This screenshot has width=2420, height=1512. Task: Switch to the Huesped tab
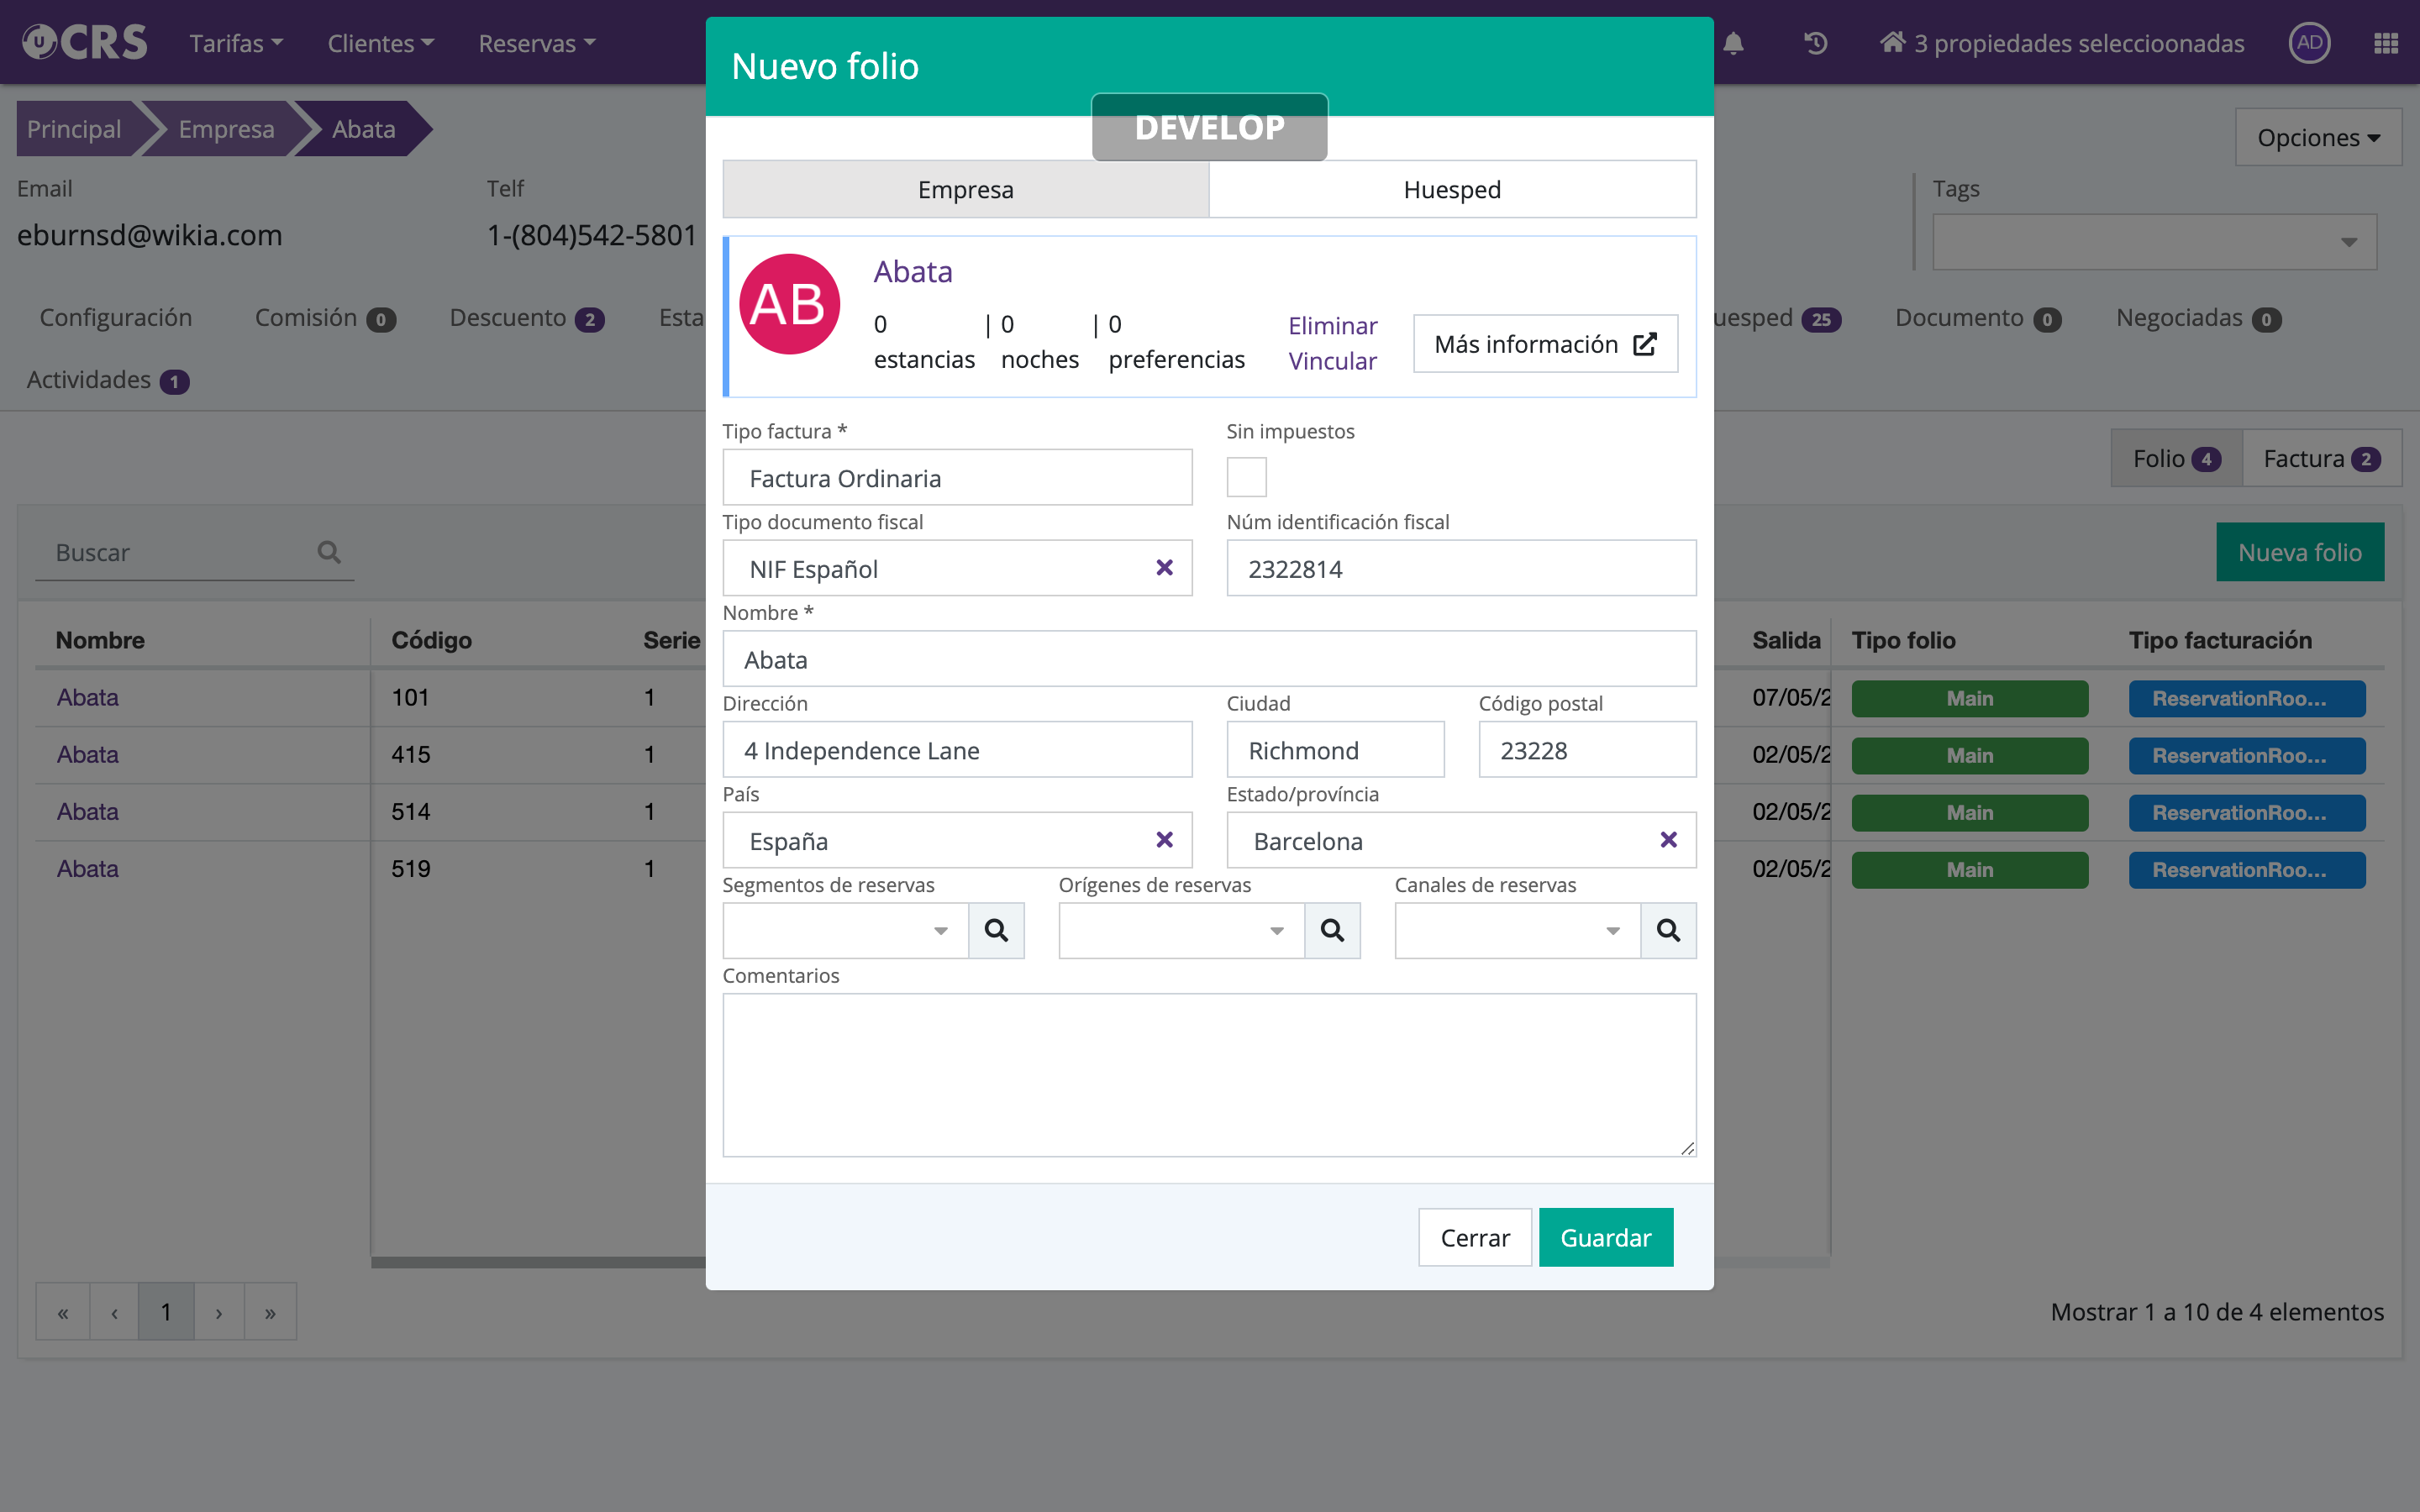[x=1452, y=189]
